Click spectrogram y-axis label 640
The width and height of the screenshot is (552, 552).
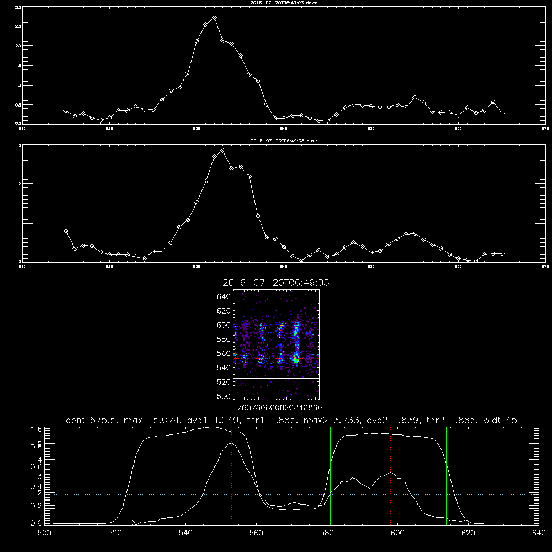[x=224, y=297]
